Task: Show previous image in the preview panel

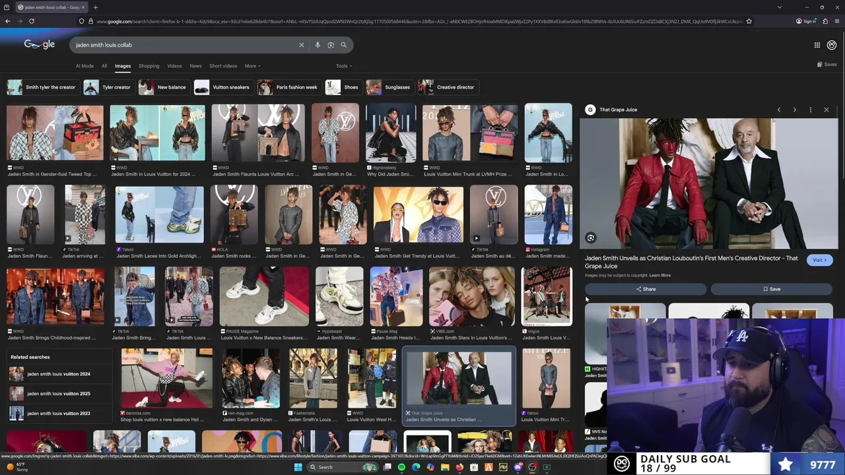Action: (779, 110)
